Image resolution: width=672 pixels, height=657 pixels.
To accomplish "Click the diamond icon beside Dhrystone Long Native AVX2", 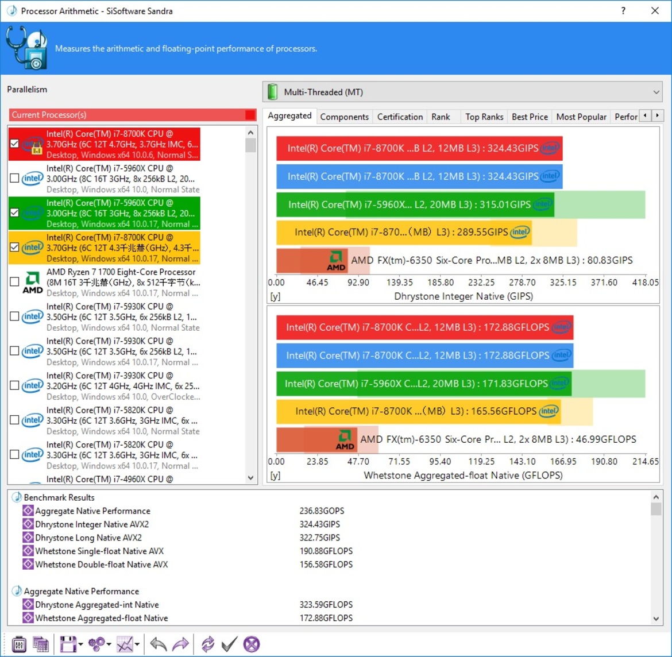I will 28,538.
